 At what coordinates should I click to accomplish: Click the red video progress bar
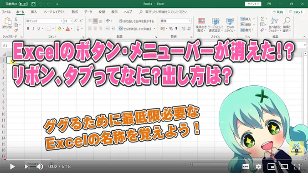tap(5, 160)
